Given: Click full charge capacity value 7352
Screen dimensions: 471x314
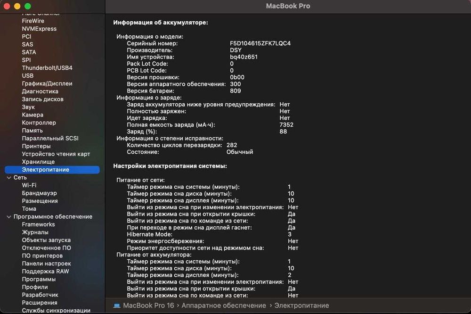Looking at the screenshot, I should coord(286,124).
